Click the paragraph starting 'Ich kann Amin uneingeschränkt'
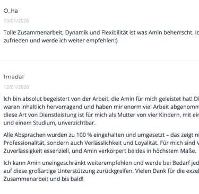Viewport: 199px width, 194px height. (x=101, y=171)
